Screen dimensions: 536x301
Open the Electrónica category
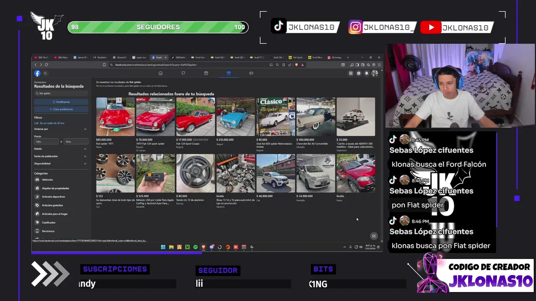(61, 231)
